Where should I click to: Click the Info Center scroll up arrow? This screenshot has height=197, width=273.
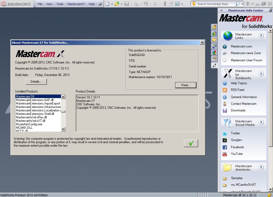[x=270, y=31]
